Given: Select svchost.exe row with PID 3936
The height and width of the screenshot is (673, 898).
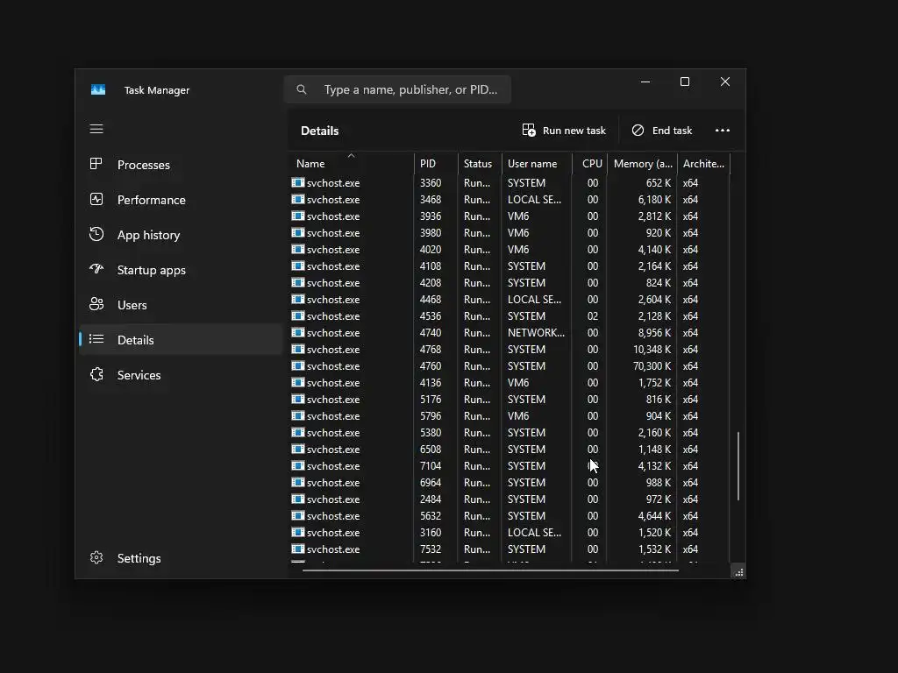Looking at the screenshot, I should pos(509,216).
